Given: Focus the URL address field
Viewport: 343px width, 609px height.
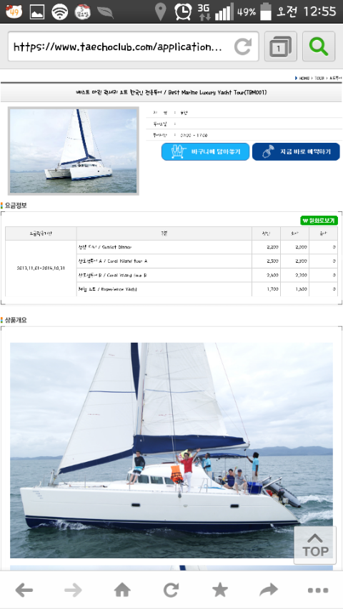Looking at the screenshot, I should tap(133, 46).
